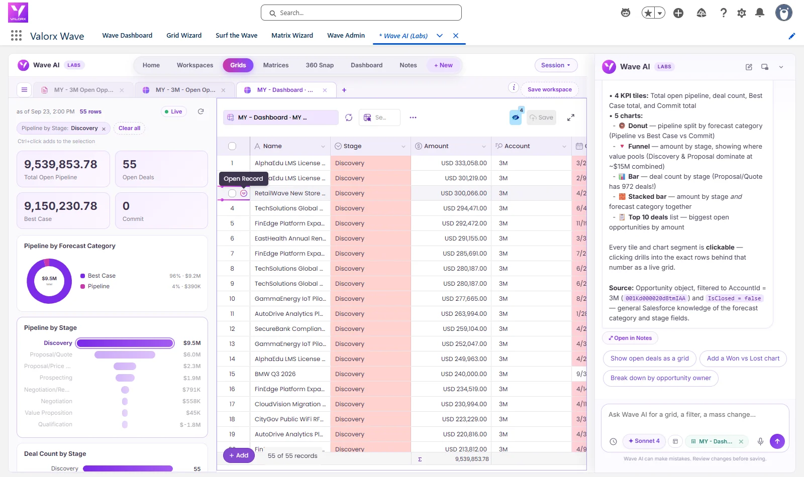Open the grid more options ellipsis
Viewport: 804px width, 477px height.
(x=413, y=117)
